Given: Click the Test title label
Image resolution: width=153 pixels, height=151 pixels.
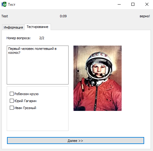Looking at the screenshot, I should coord(5,16).
